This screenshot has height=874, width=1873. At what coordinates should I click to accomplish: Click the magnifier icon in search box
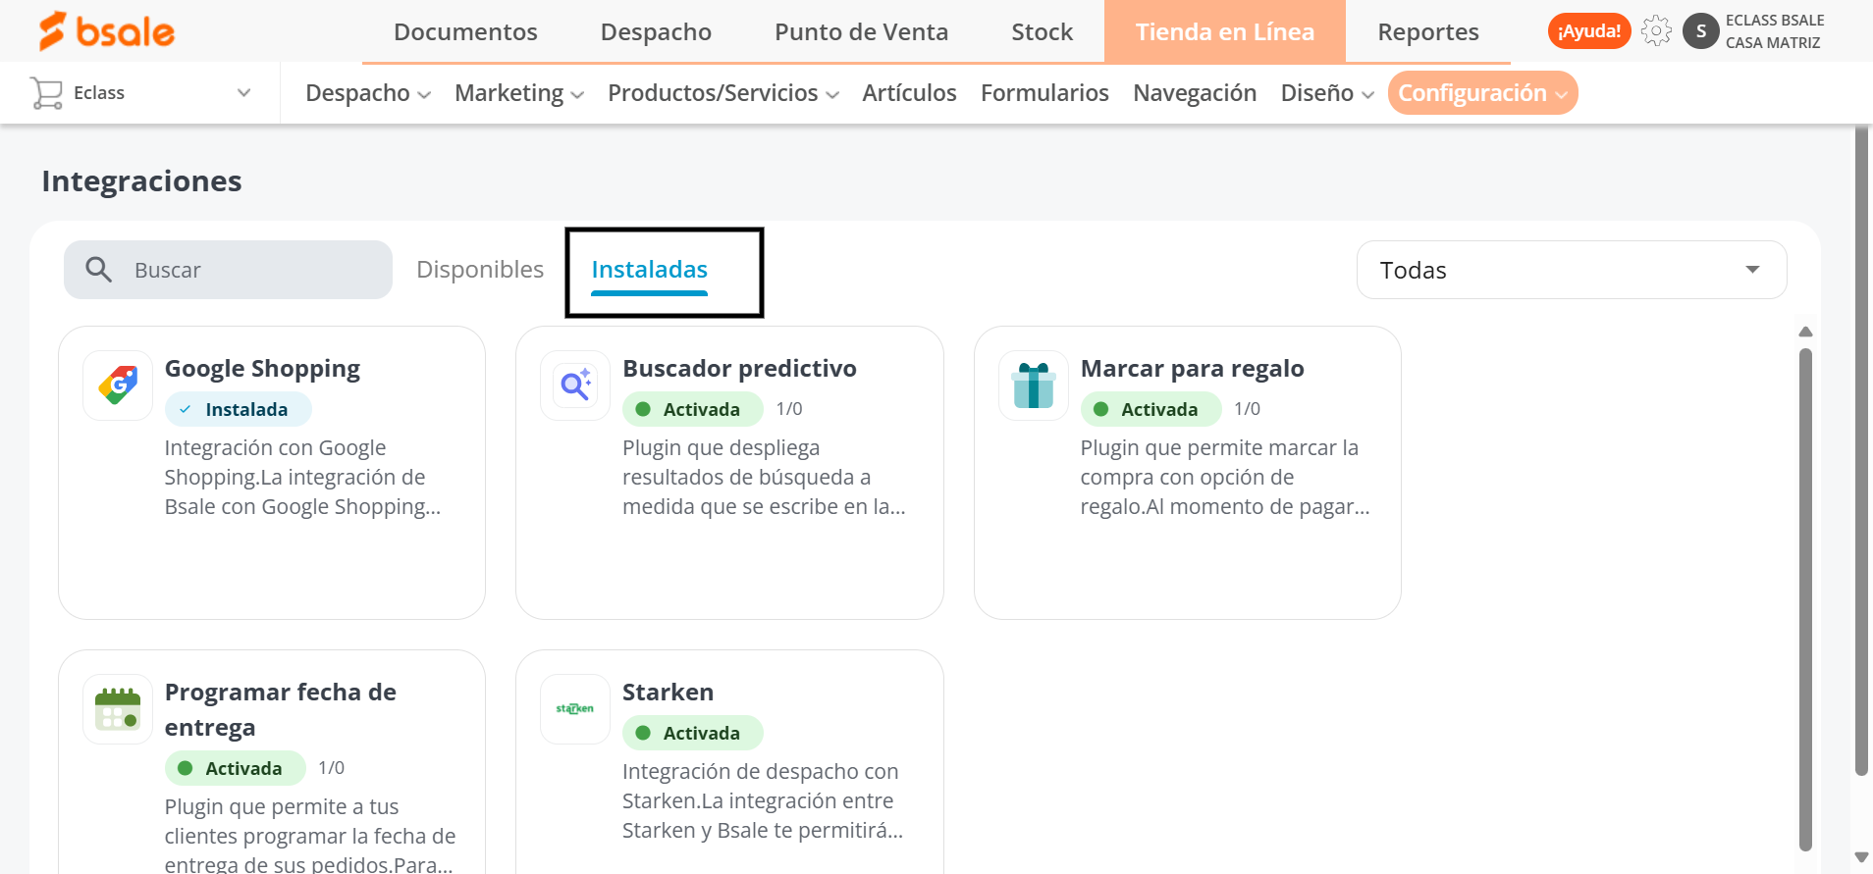pos(98,270)
